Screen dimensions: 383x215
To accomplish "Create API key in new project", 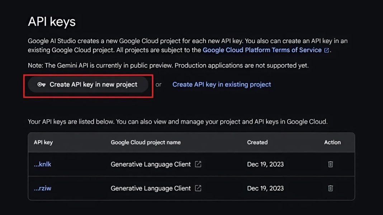I will tap(88, 85).
